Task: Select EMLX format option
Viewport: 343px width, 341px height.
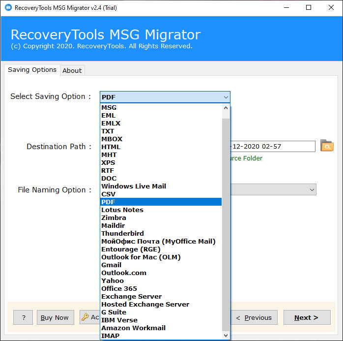Action: [x=161, y=124]
